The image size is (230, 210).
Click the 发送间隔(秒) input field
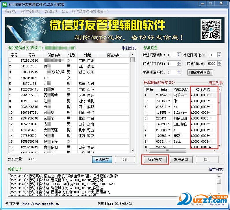click(172, 72)
